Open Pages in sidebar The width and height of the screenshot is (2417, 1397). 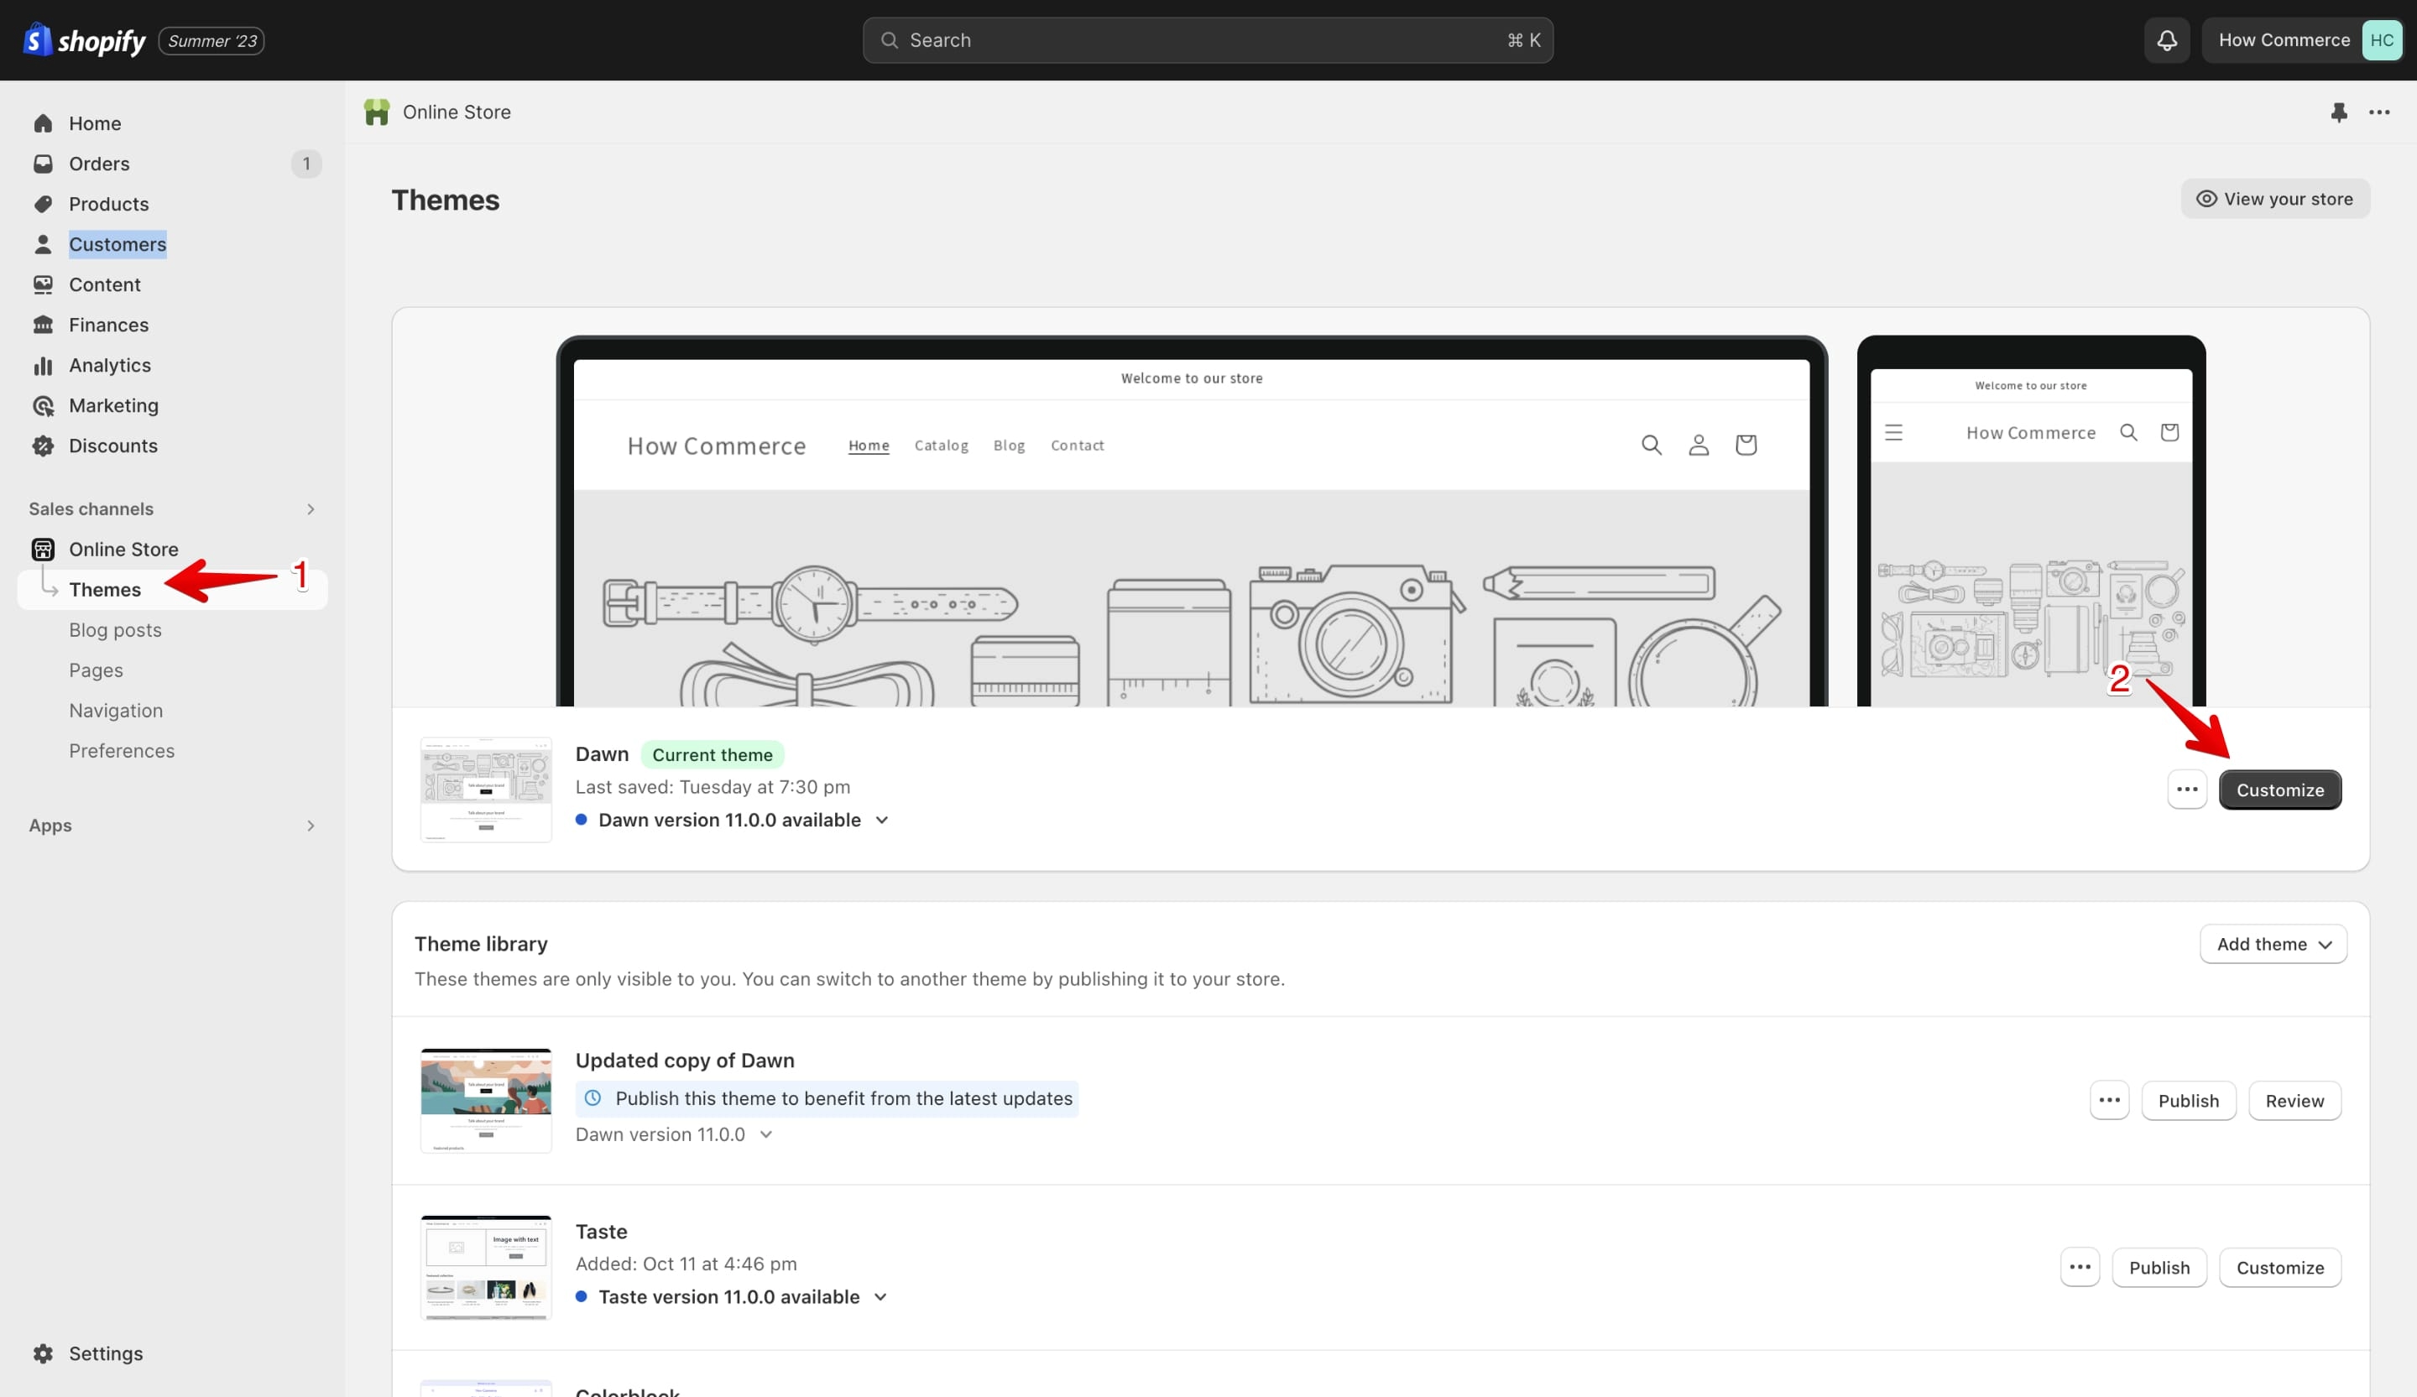pyautogui.click(x=96, y=670)
